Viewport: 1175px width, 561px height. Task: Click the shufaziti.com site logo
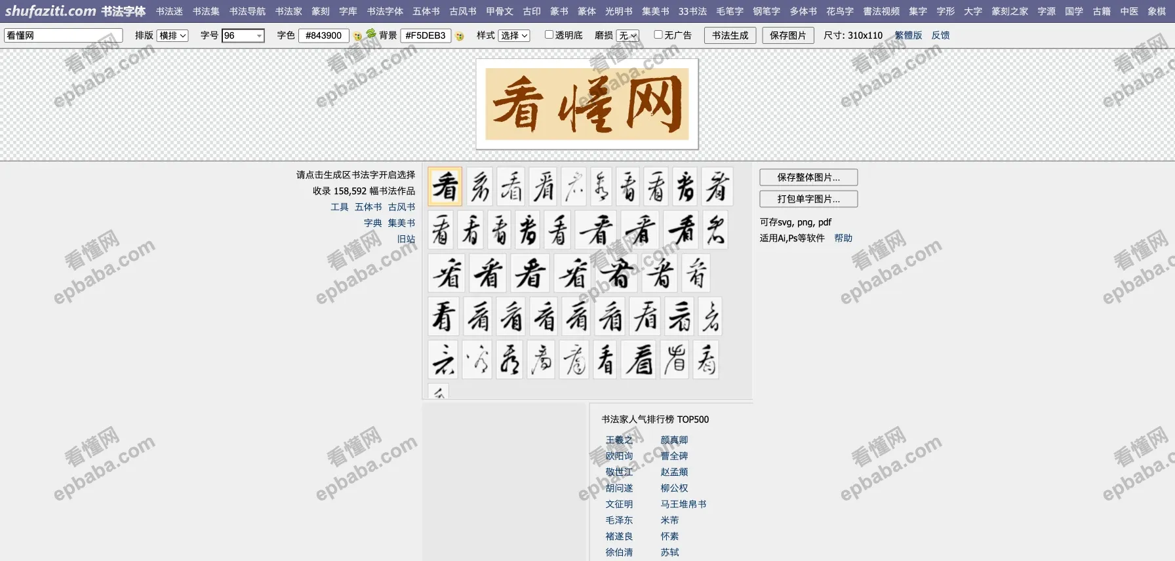[75, 11]
